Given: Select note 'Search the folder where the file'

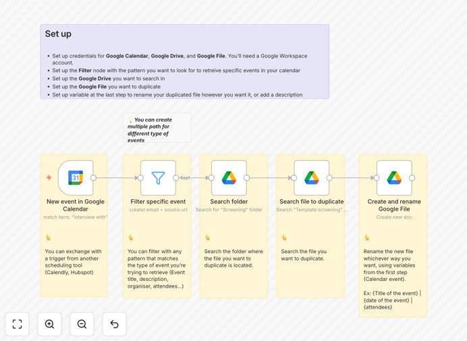Looking at the screenshot, I should [233, 258].
